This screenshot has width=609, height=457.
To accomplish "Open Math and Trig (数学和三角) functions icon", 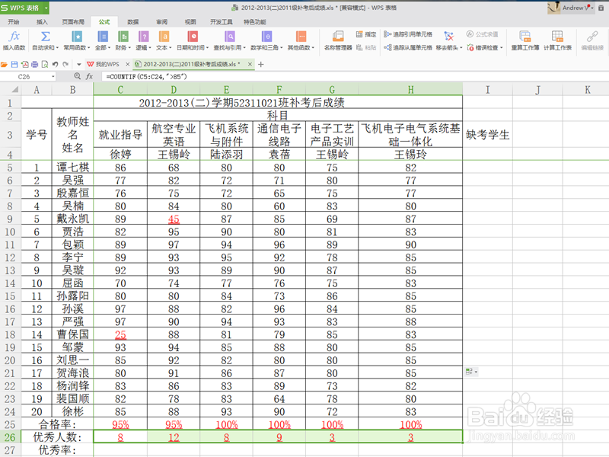I will point(267,37).
